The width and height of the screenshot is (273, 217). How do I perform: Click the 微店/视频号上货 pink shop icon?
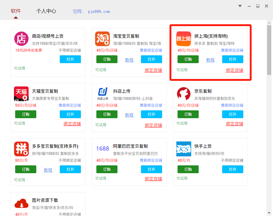click(21, 39)
